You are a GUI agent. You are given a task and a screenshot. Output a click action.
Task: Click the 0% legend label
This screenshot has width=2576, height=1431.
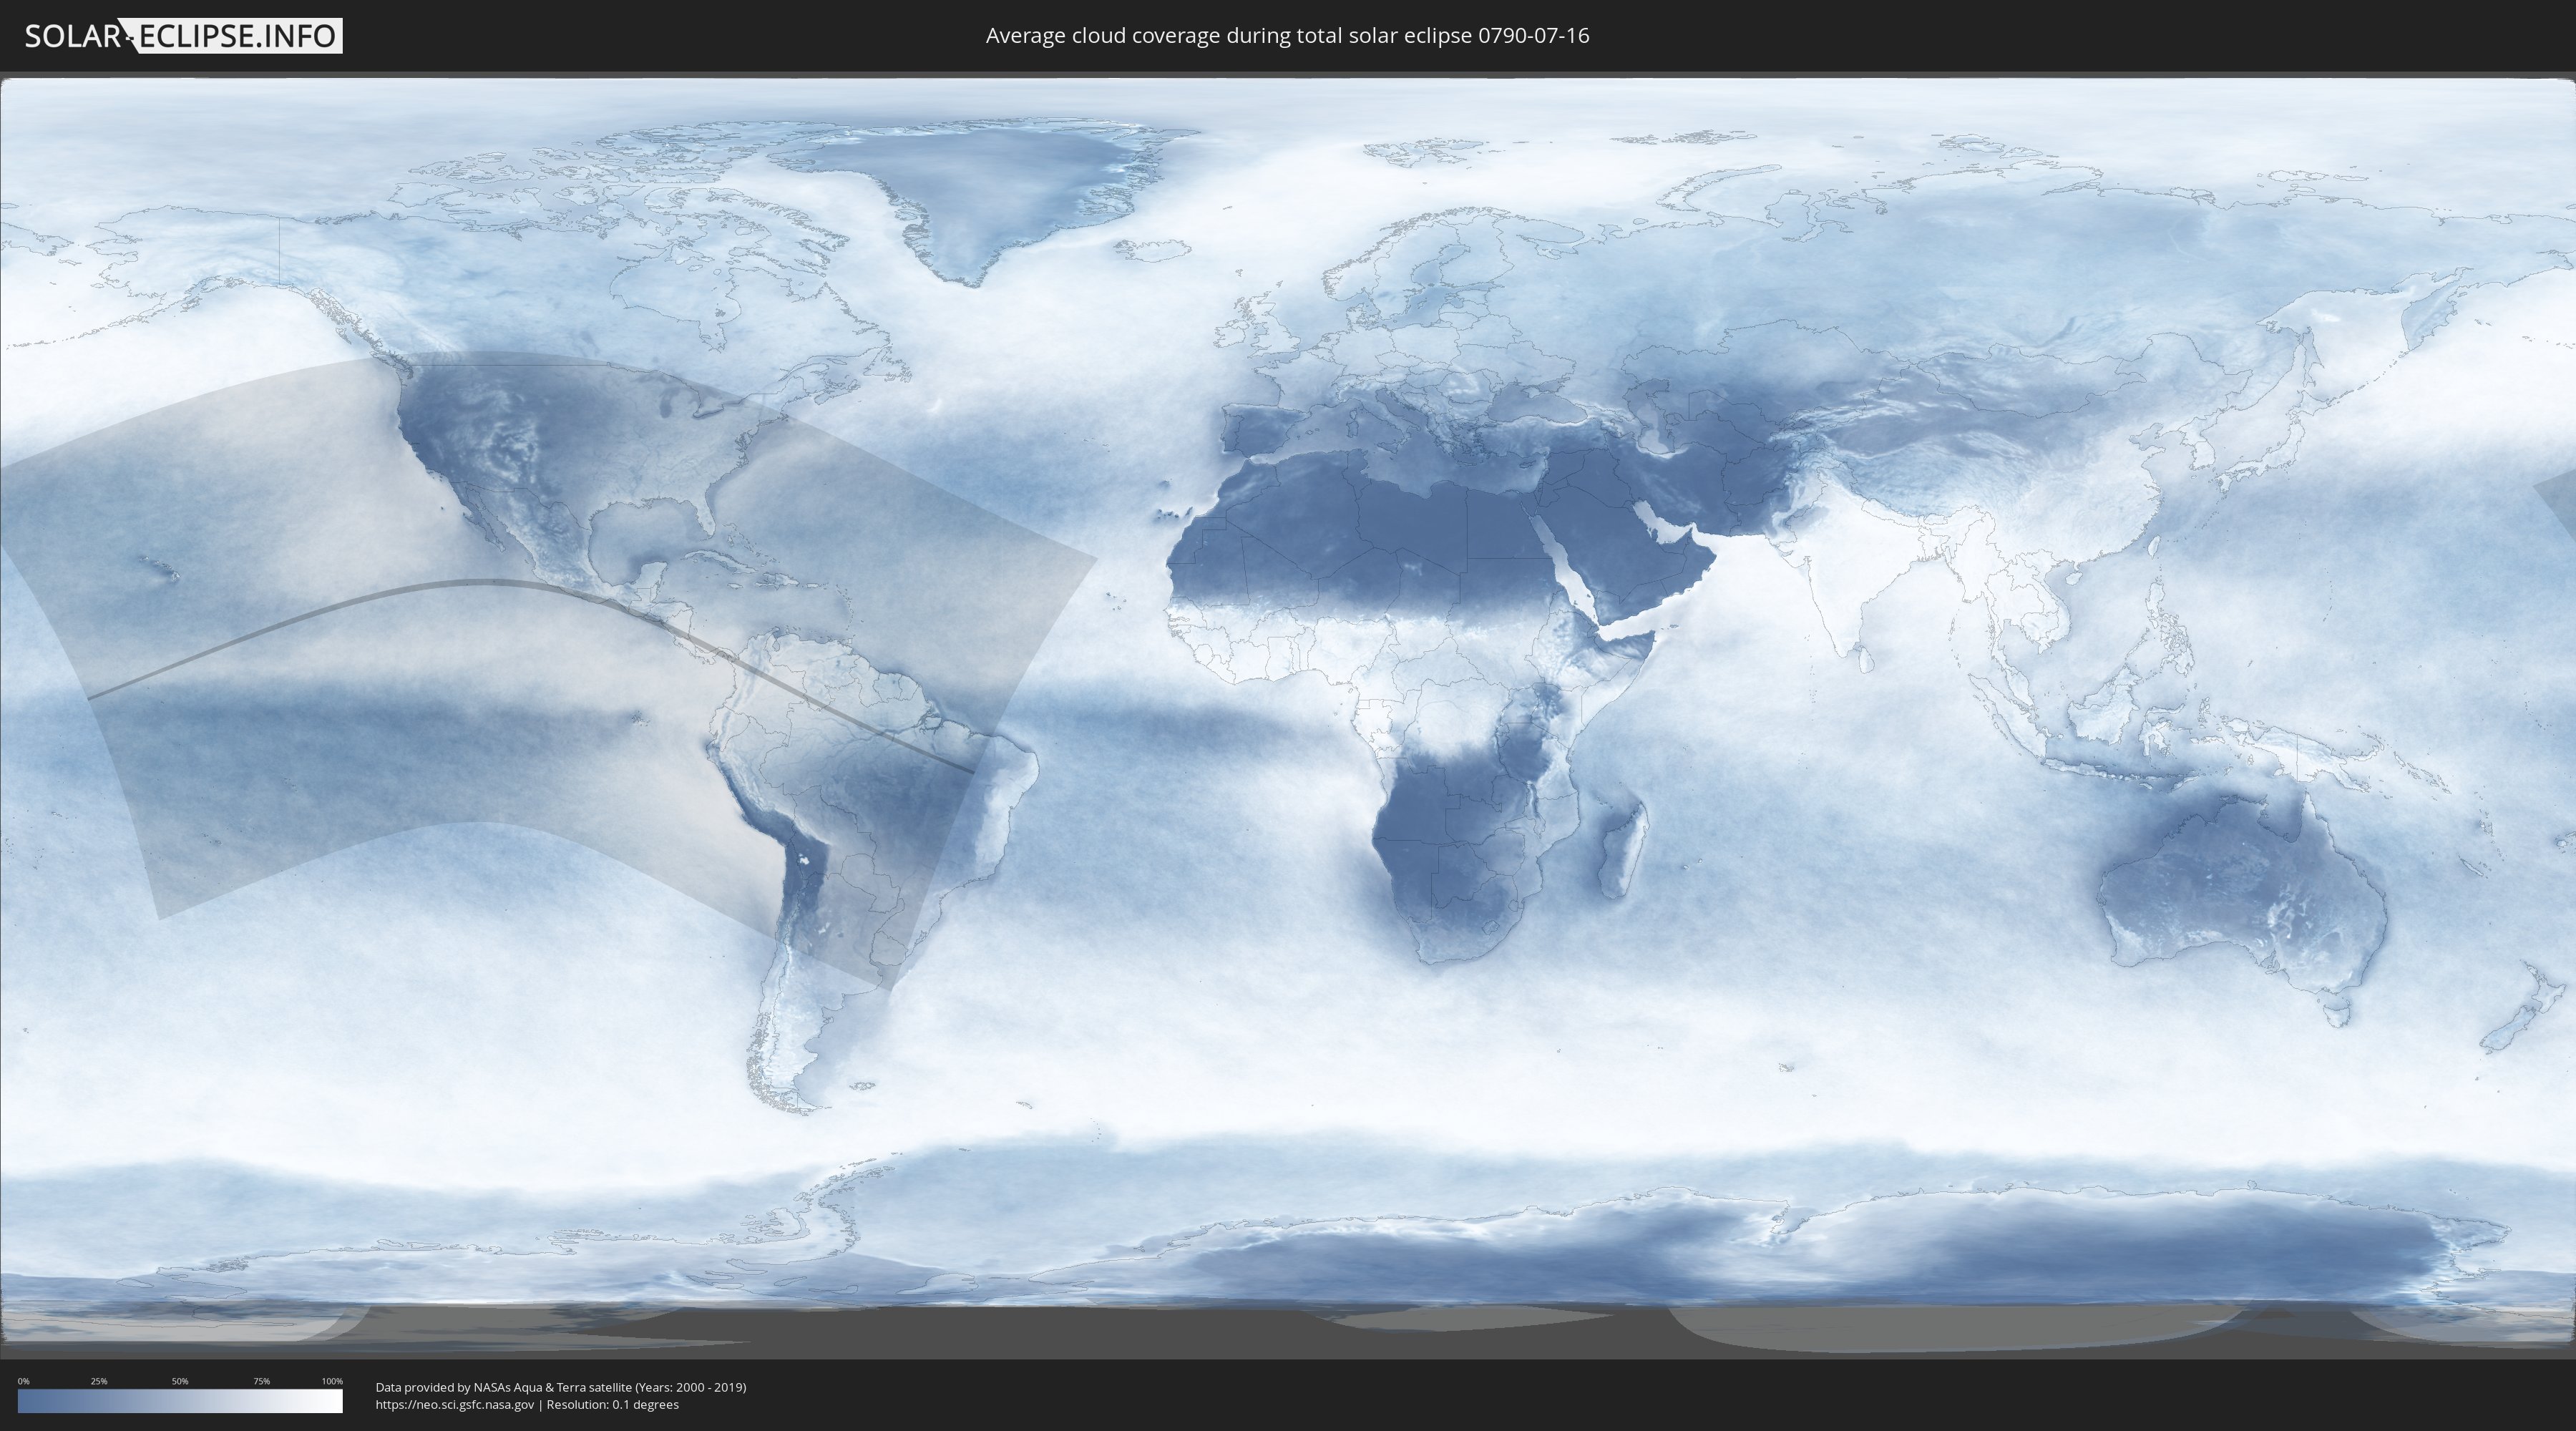coord(23,1381)
